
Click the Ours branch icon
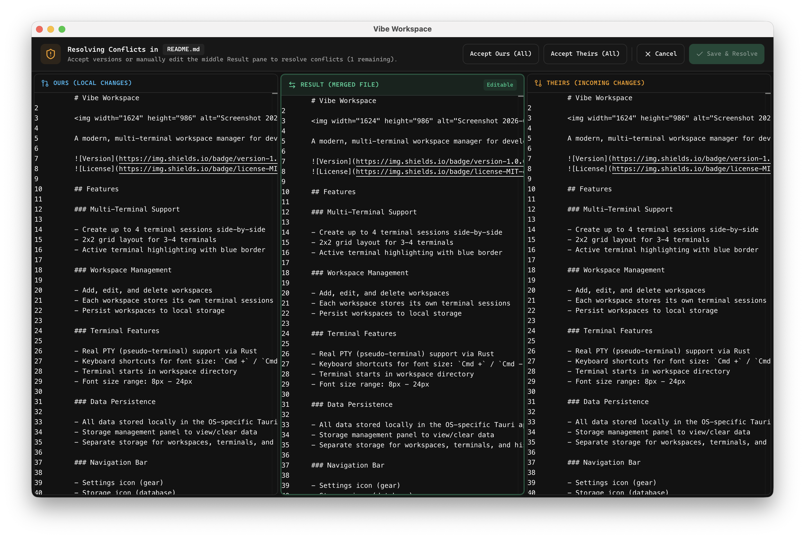[45, 83]
